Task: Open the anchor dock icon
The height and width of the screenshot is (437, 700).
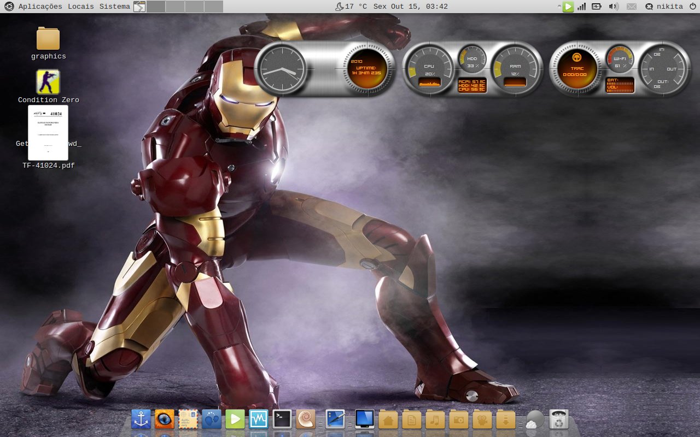Action: tap(141, 420)
